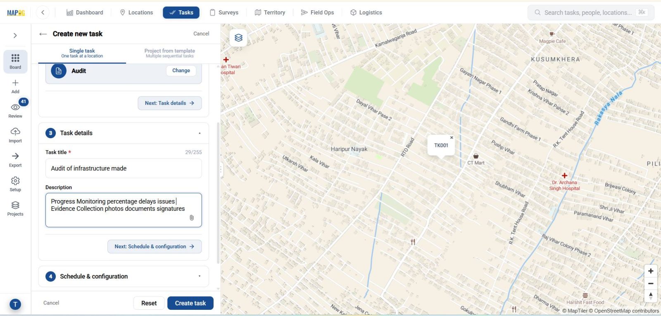Reset the task form

point(149,303)
